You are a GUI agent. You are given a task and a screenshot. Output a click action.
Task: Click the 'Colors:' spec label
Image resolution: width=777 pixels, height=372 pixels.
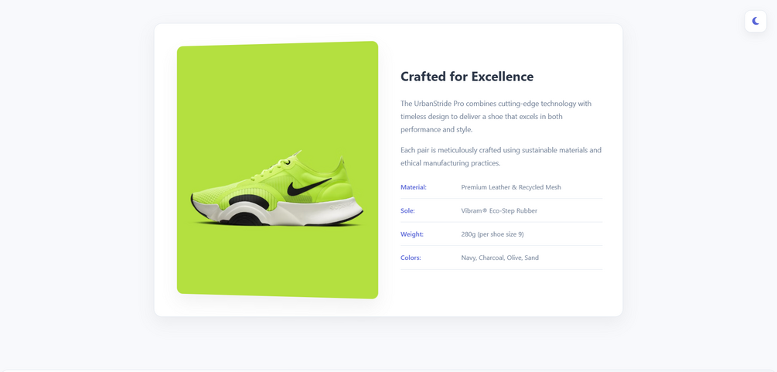(411, 258)
